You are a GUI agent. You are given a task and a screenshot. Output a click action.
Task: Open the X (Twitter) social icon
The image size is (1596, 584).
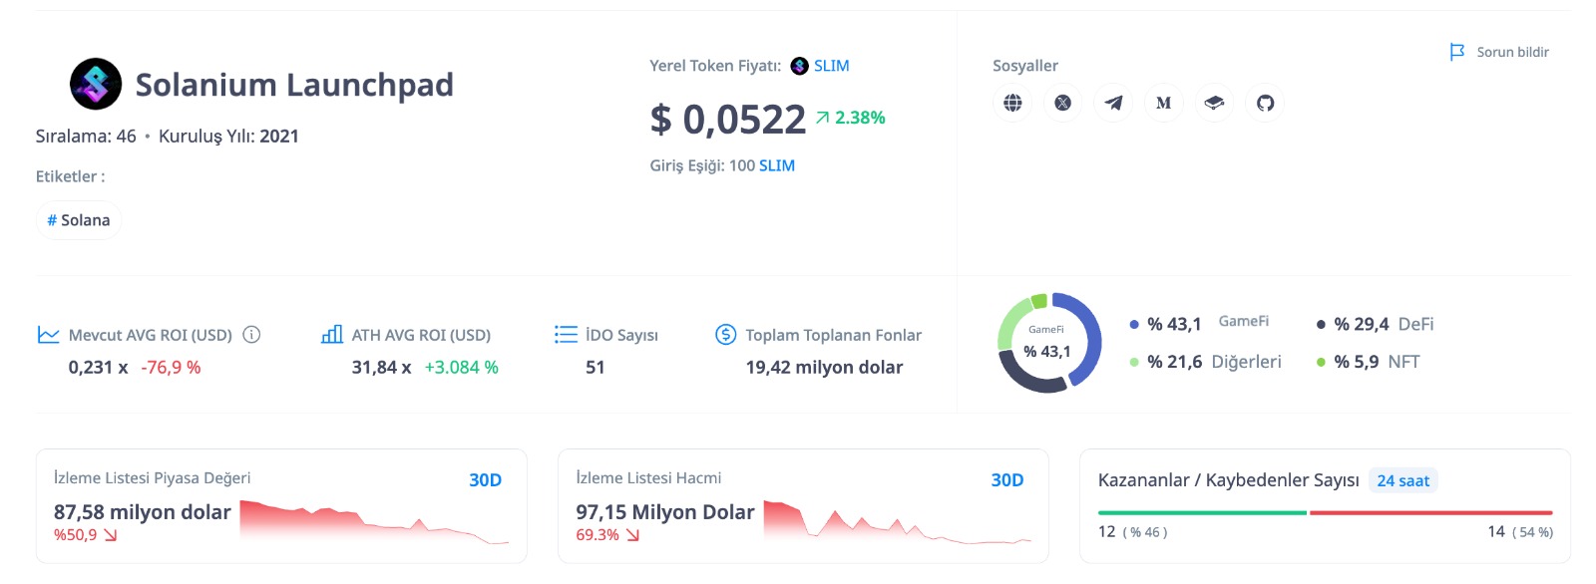pos(1063,103)
